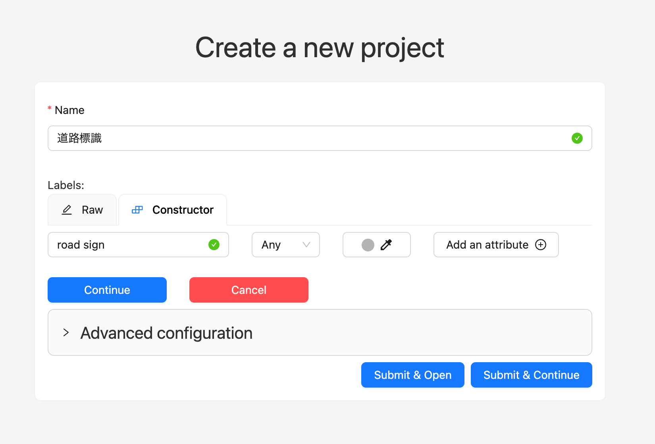Click the dropdown arrow next to Any
The height and width of the screenshot is (444, 655).
tap(306, 245)
